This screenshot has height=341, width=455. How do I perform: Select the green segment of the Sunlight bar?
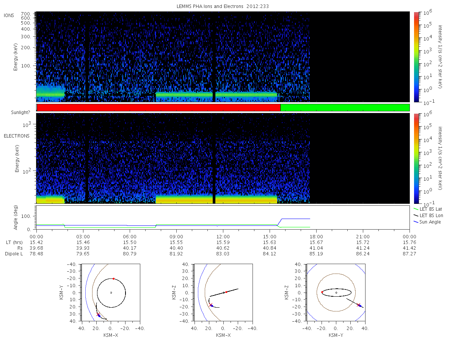click(345, 108)
